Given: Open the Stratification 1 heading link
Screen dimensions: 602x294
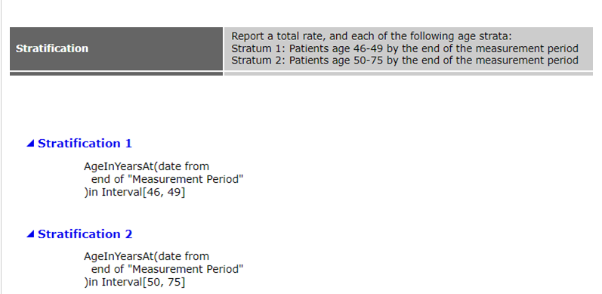Looking at the screenshot, I should click(85, 144).
